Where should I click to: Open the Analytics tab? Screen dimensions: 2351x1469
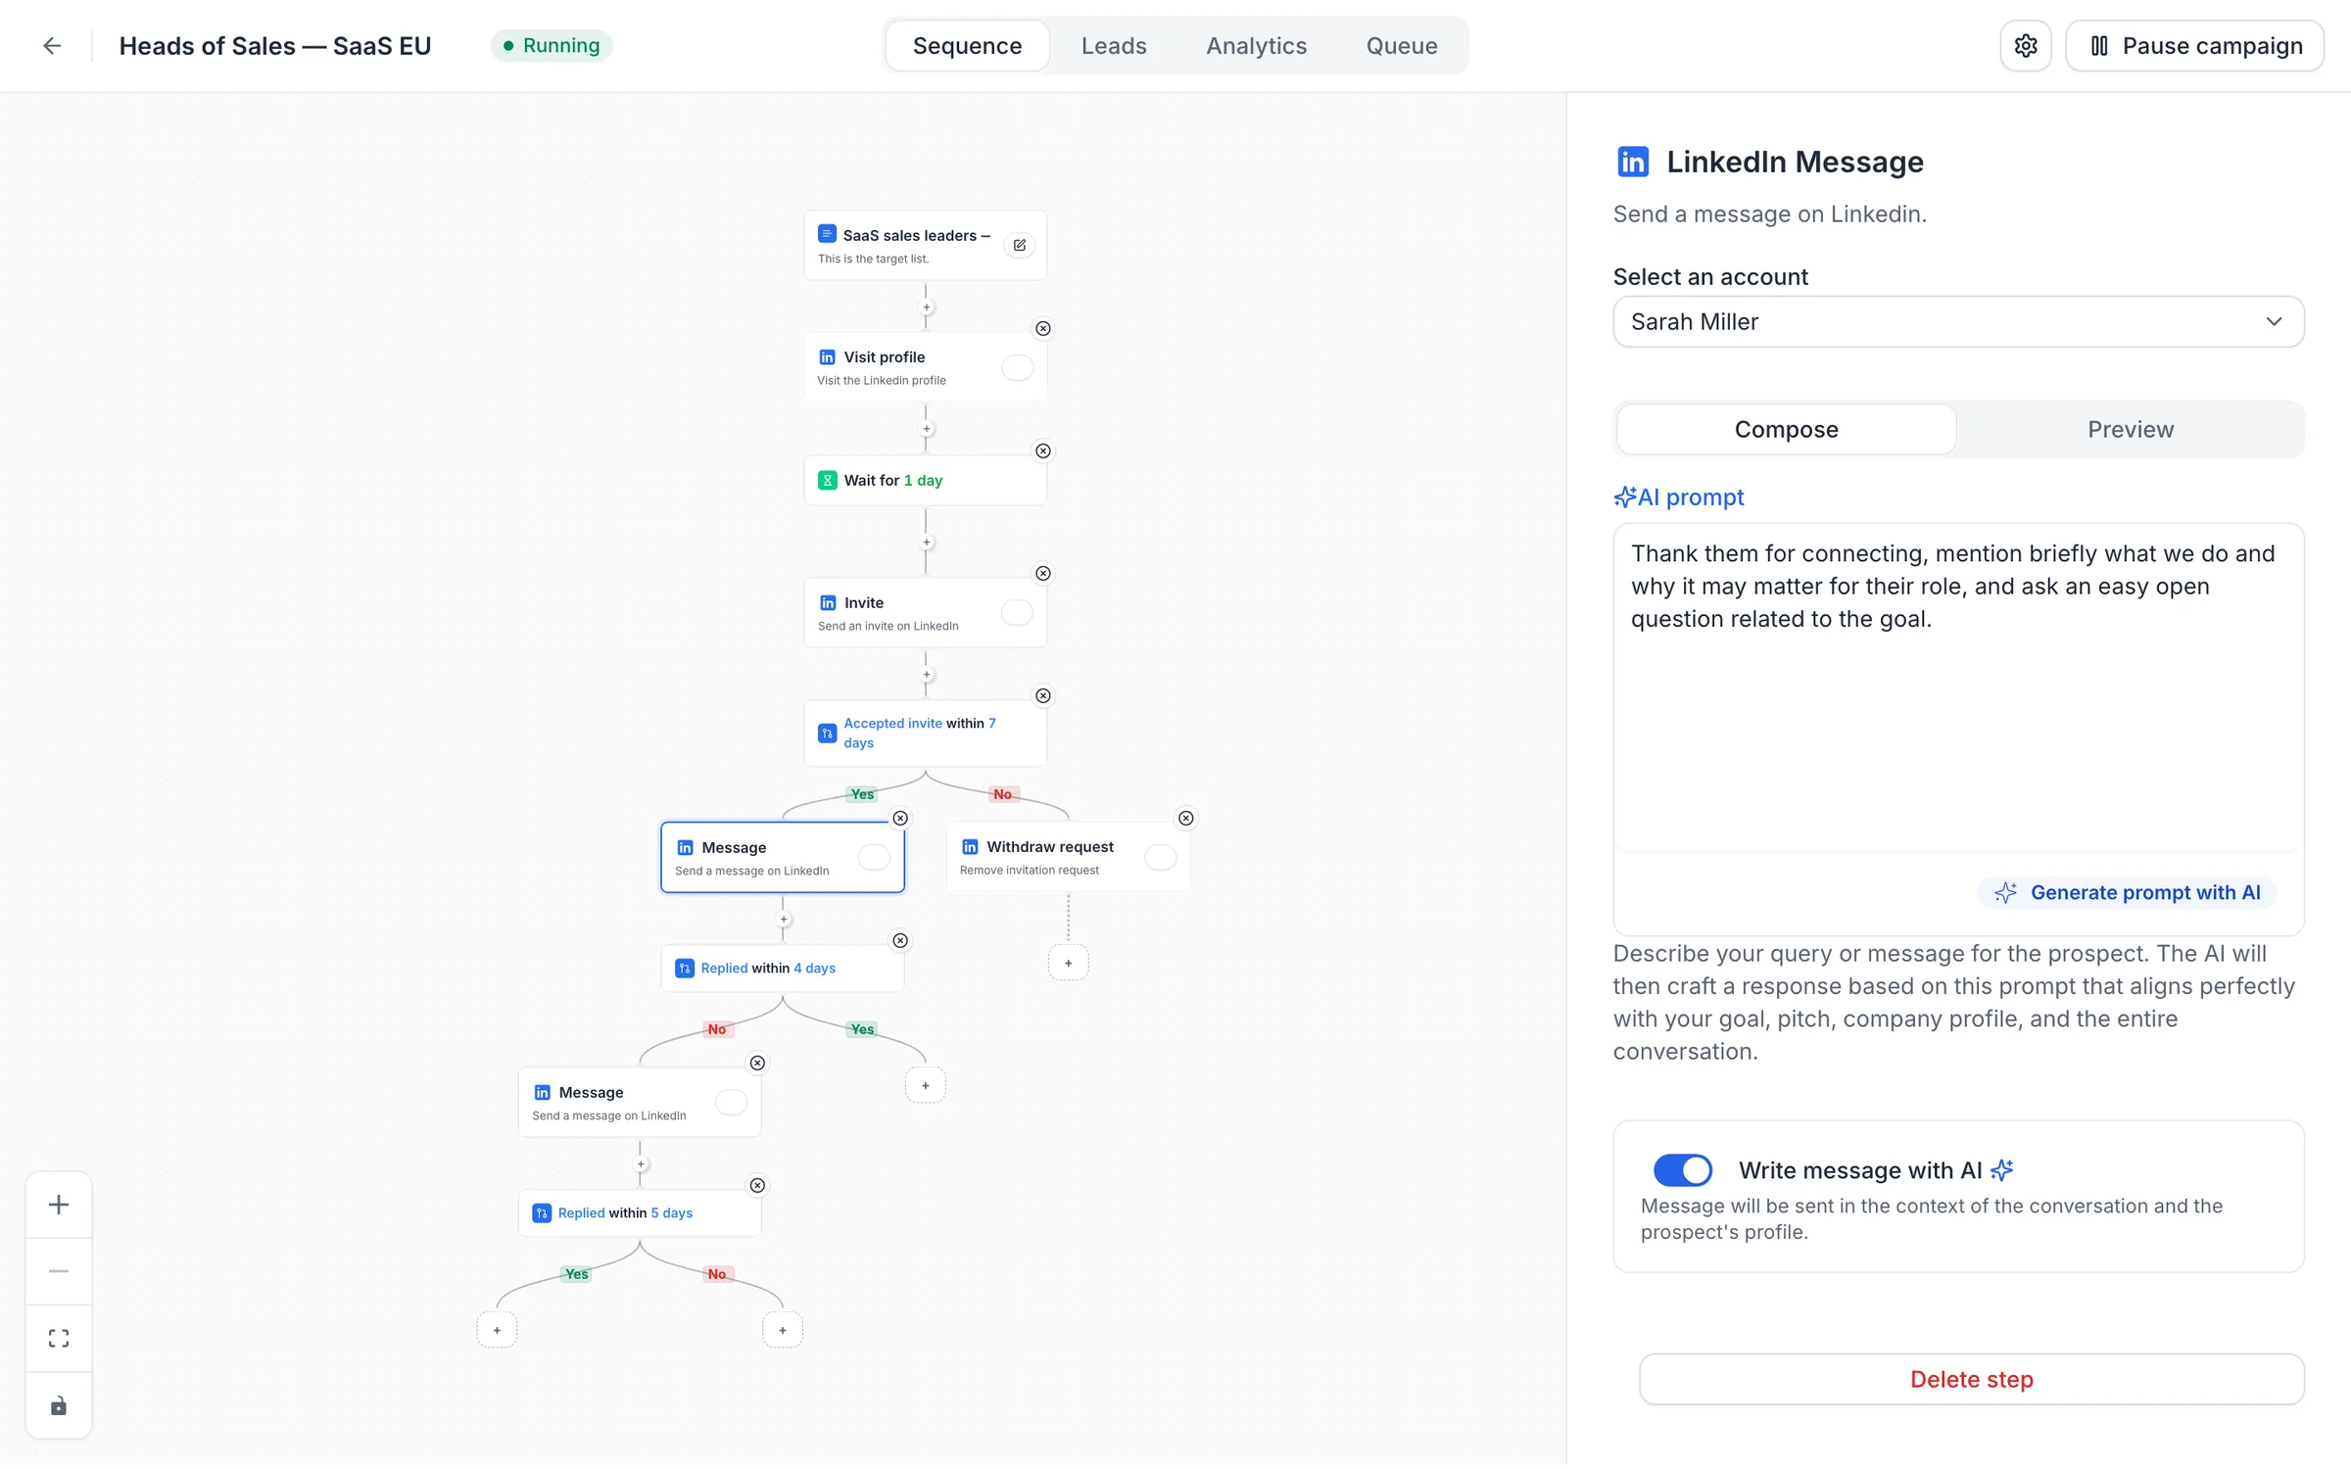(1256, 46)
